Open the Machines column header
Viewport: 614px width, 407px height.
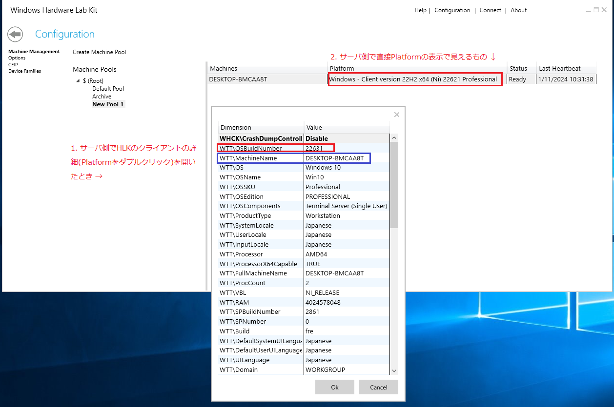point(222,68)
